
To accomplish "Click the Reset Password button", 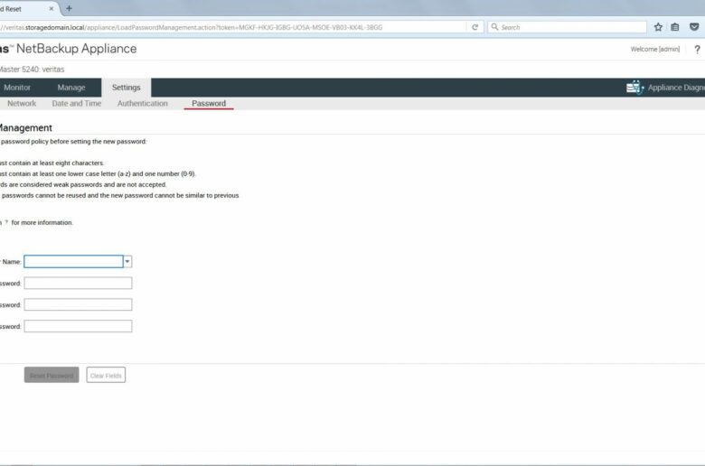I will tap(52, 375).
